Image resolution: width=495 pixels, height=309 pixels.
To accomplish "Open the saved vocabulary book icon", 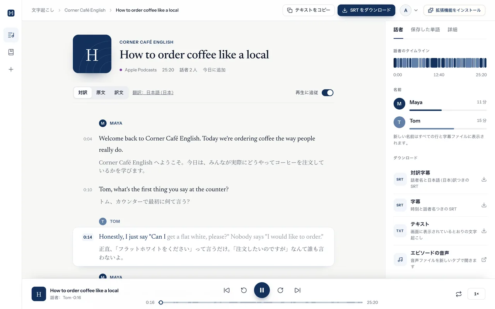I will click(11, 52).
